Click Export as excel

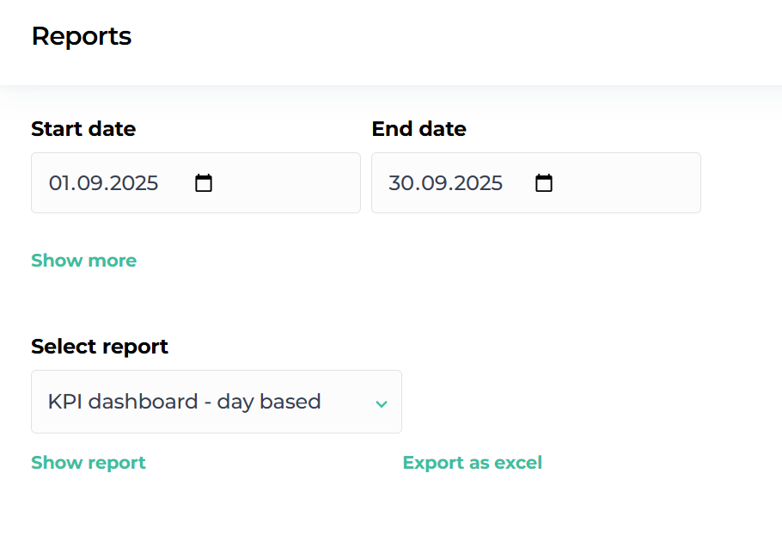click(x=472, y=463)
